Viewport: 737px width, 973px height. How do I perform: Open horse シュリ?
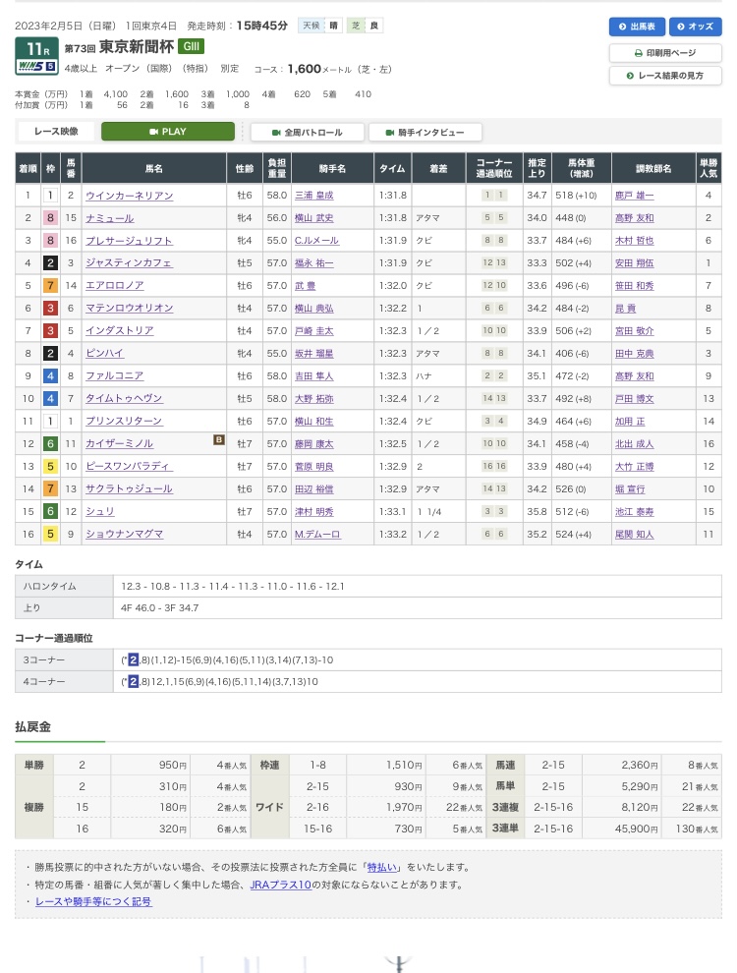click(x=100, y=511)
